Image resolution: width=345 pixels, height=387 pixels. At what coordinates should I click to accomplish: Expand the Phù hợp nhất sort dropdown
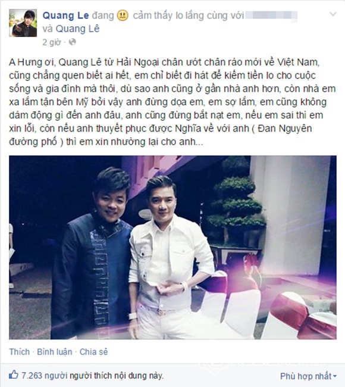(308, 376)
